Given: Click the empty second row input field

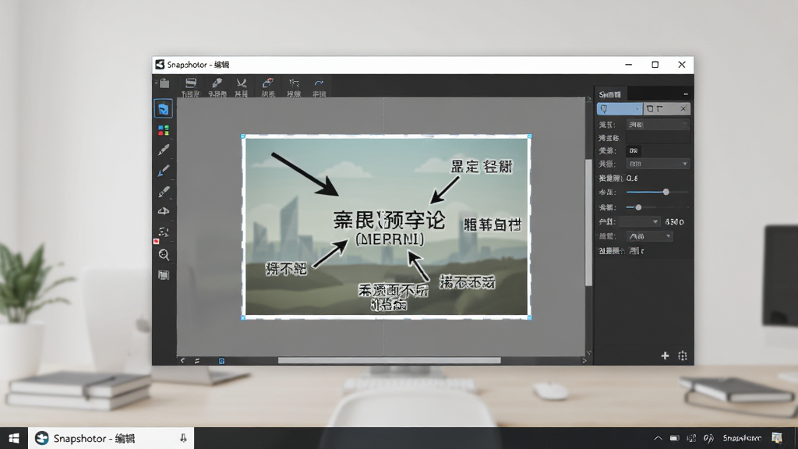Looking at the screenshot, I should pyautogui.click(x=658, y=138).
